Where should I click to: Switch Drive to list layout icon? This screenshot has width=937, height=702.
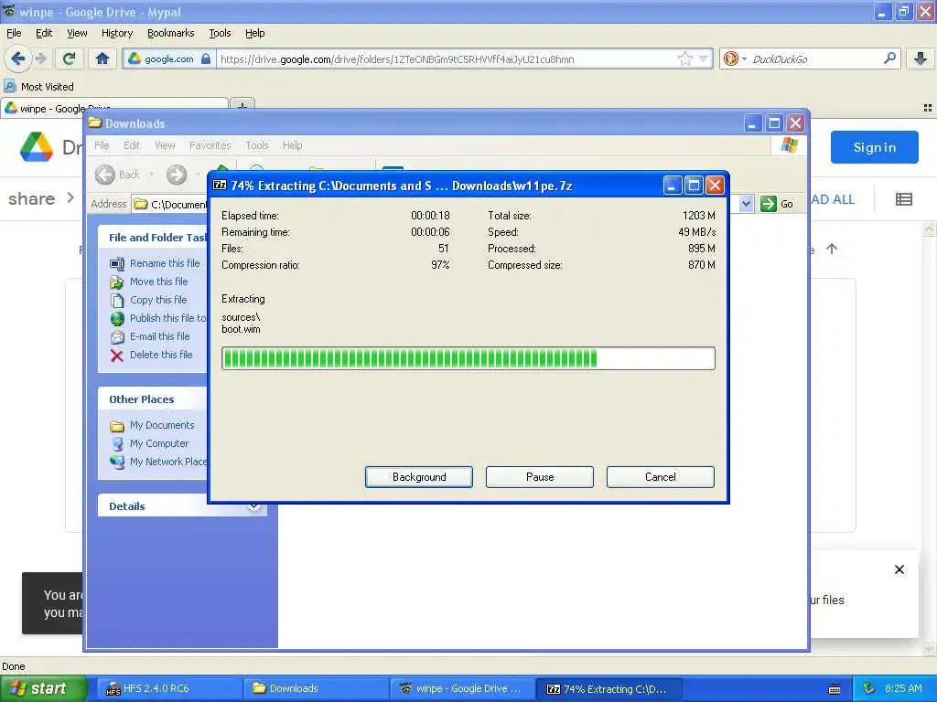(903, 199)
